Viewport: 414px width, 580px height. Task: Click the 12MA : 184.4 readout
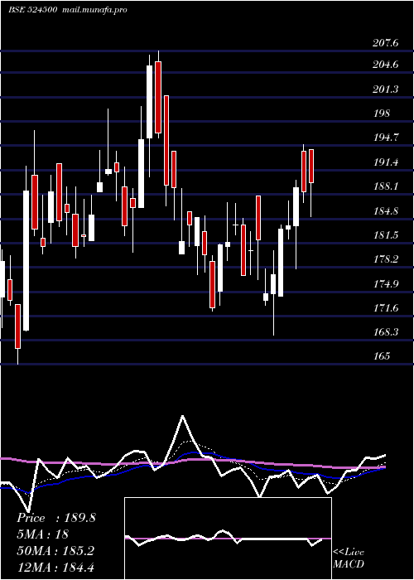point(55,567)
